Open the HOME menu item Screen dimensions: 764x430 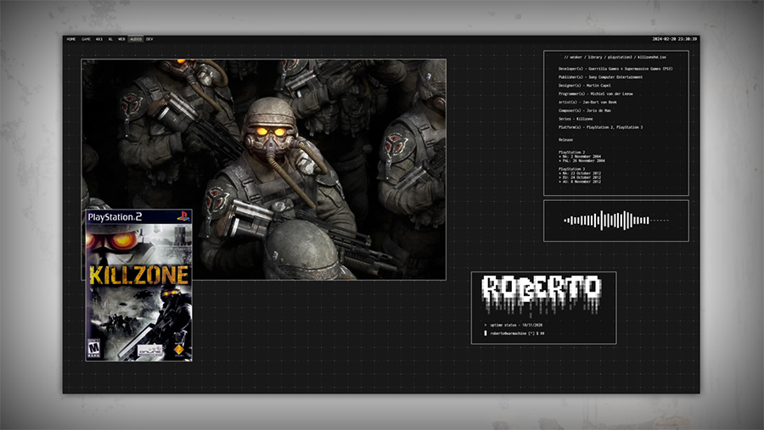[71, 39]
